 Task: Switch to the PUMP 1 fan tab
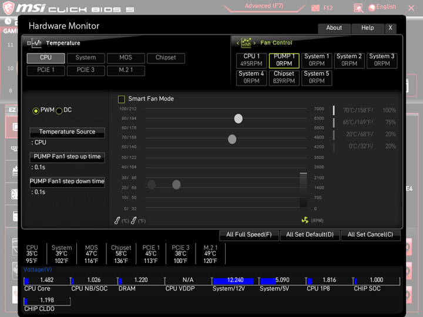(284, 60)
